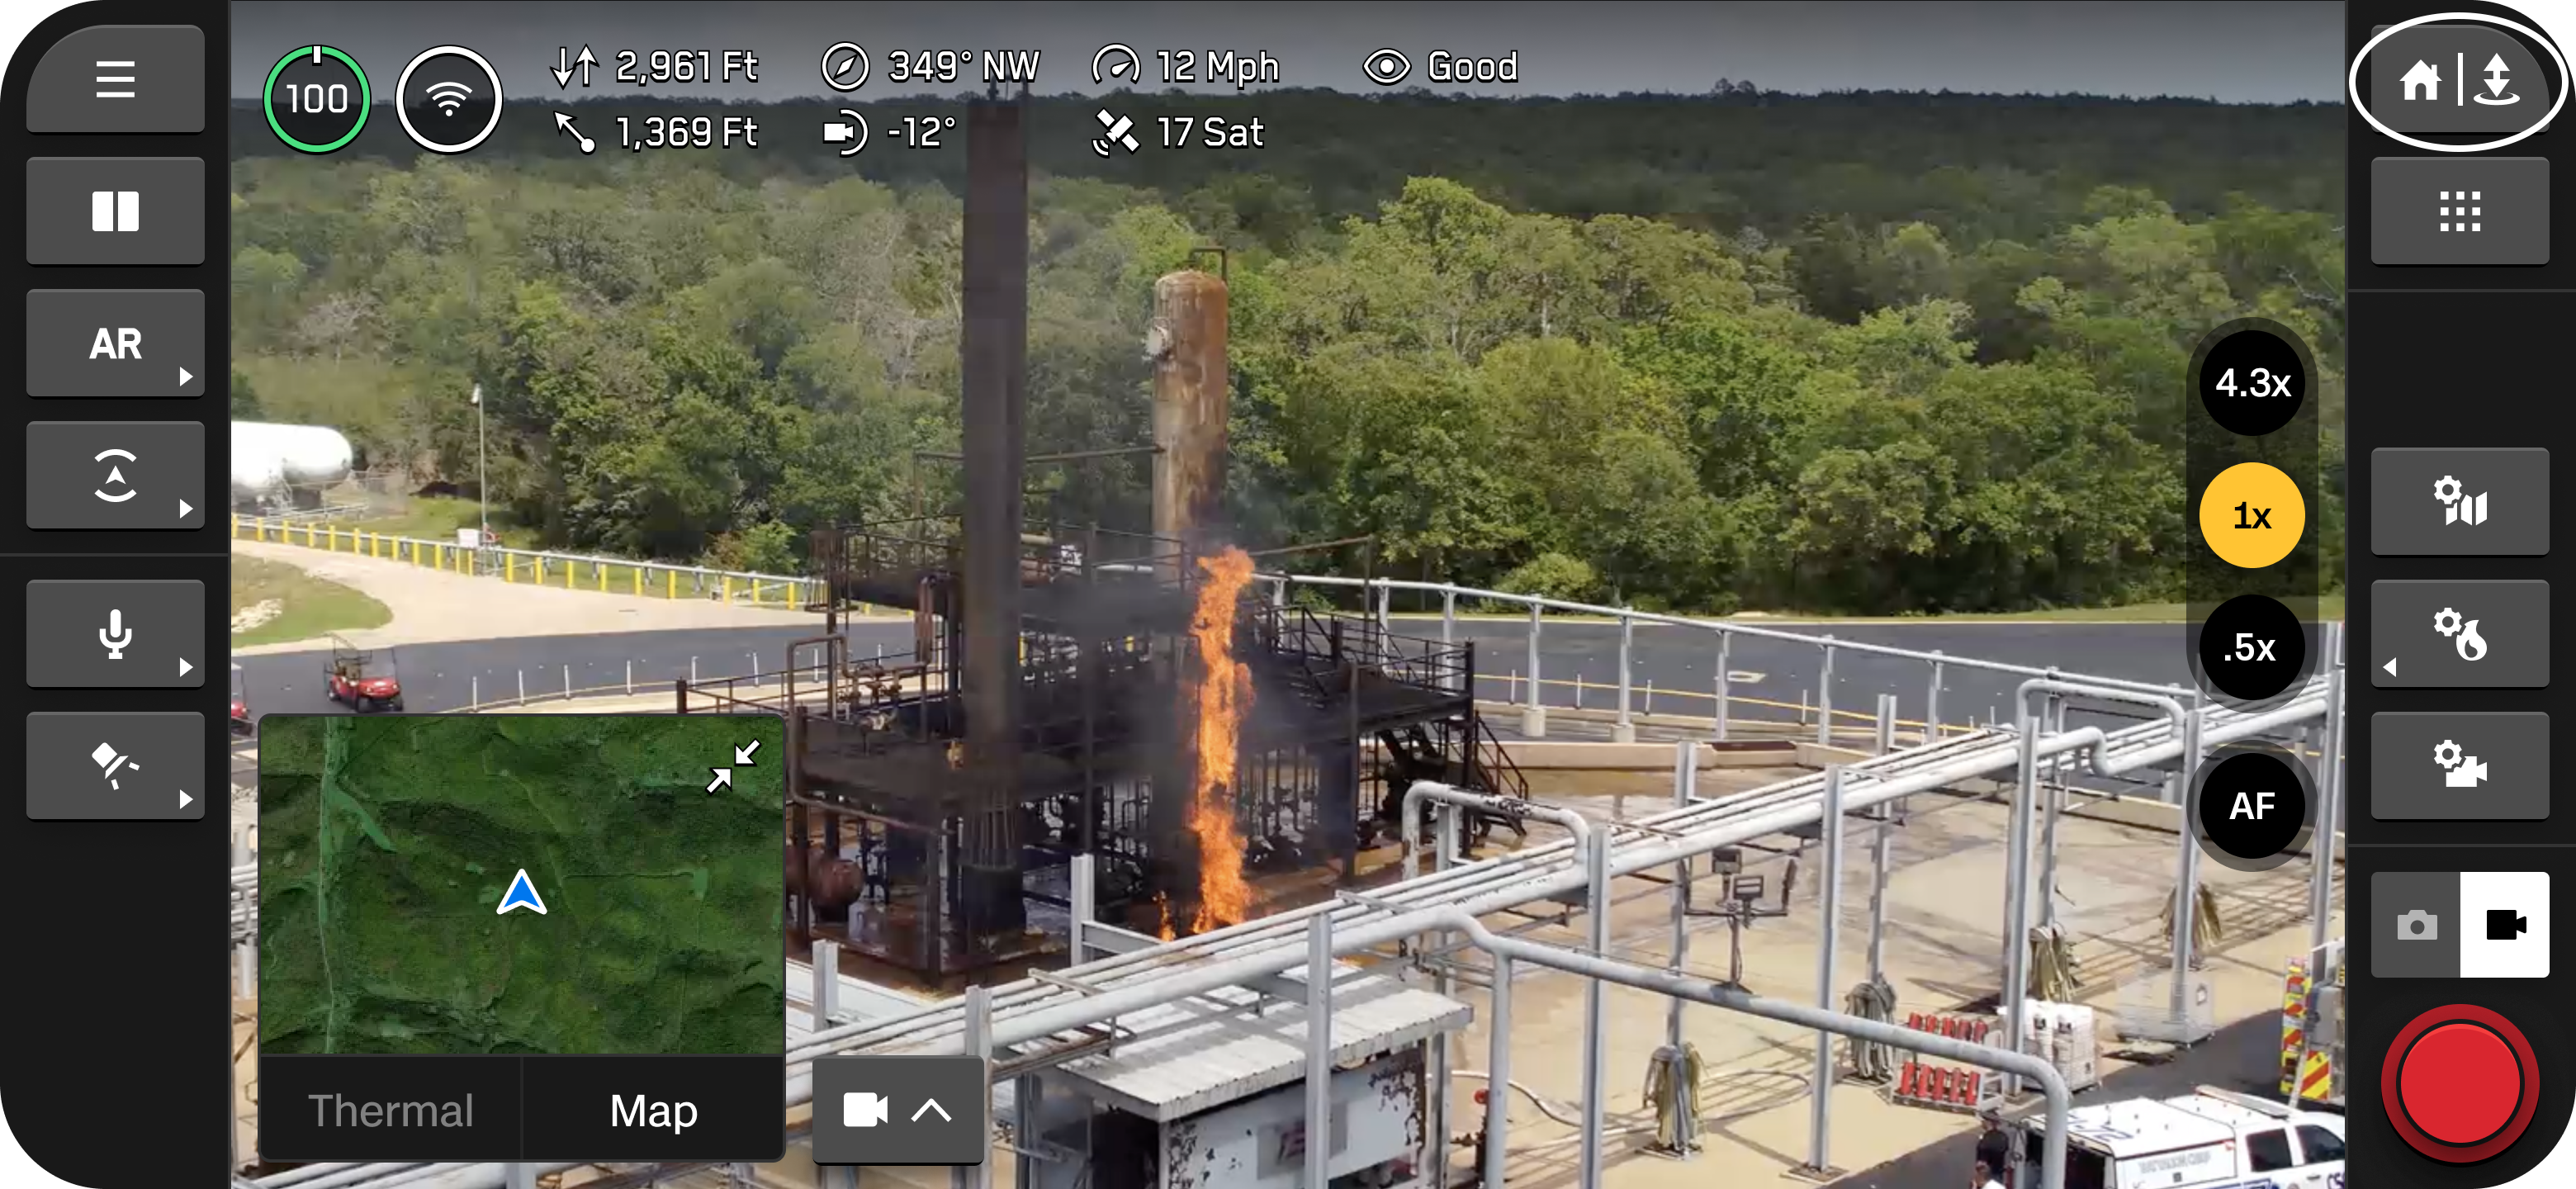Switch to the Thermal tab
This screenshot has height=1189, width=2576.
[x=390, y=1110]
